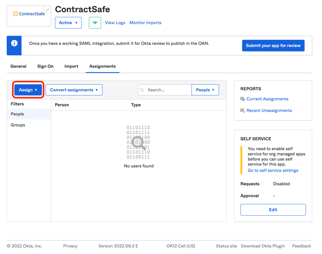Click Submit your app for review
Viewport: 322px width, 254px height.
pos(273,45)
